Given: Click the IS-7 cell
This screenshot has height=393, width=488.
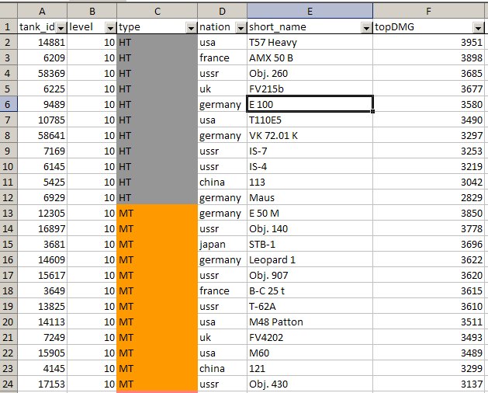Looking at the screenshot, I should pos(310,151).
